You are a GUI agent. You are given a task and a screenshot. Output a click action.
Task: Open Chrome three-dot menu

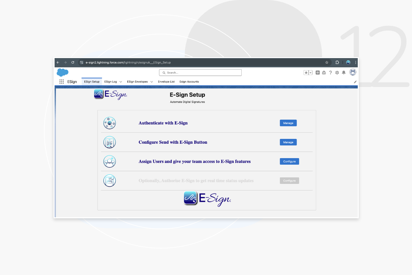tap(356, 63)
